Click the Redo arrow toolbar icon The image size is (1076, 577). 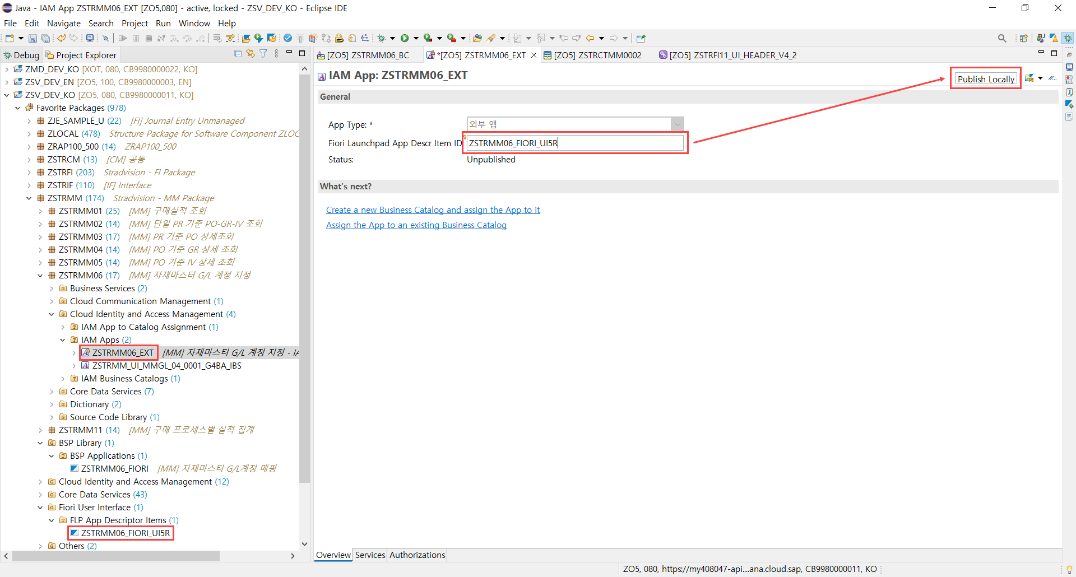pyautogui.click(x=73, y=38)
